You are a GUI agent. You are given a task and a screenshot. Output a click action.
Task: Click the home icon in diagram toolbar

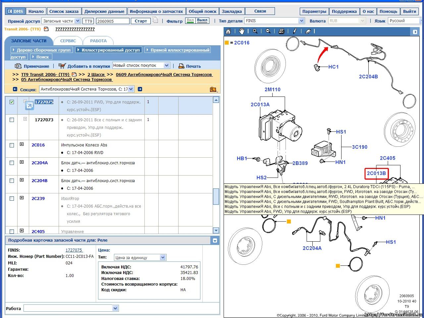228,31
